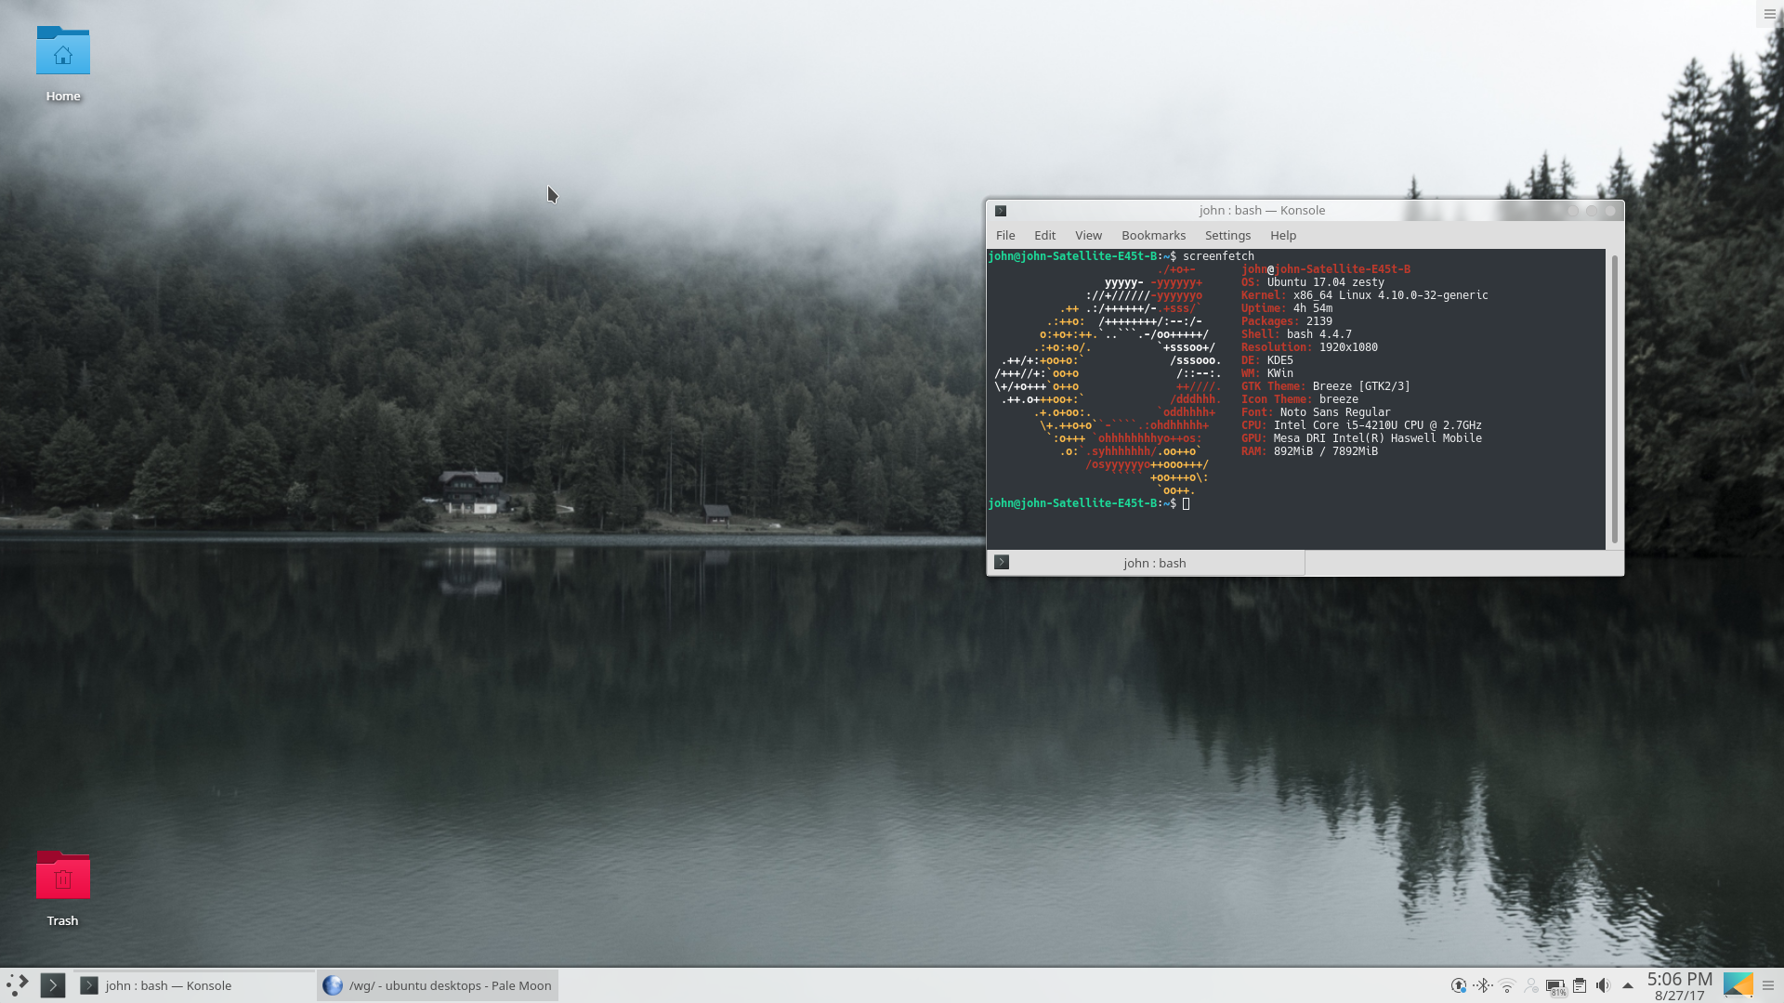Expand hidden system tray icons arrow
Image resolution: width=1784 pixels, height=1003 pixels.
click(x=1627, y=985)
